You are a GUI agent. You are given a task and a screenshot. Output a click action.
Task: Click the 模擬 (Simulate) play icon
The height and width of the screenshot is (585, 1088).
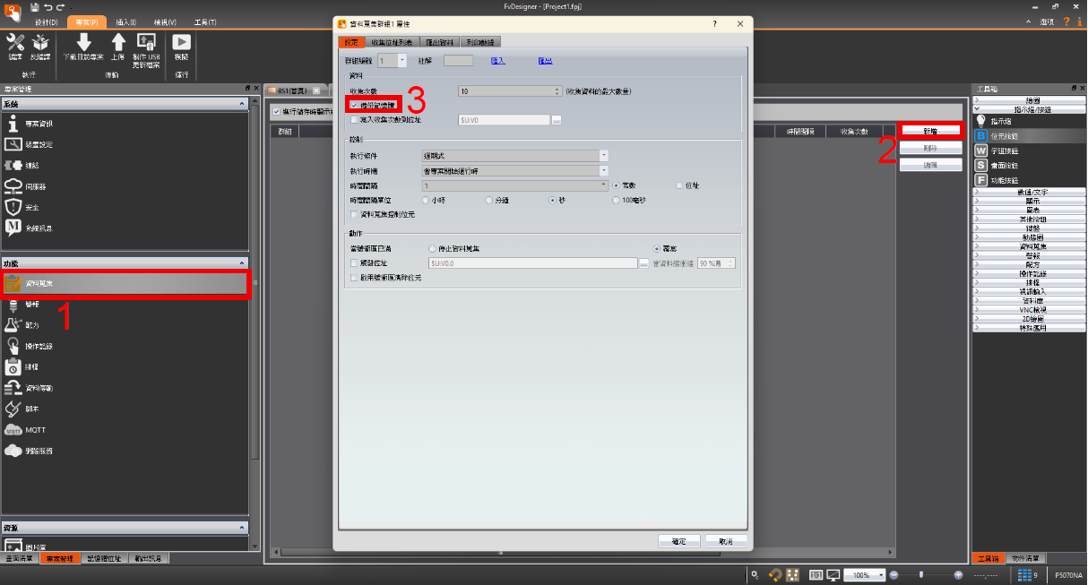[x=181, y=46]
